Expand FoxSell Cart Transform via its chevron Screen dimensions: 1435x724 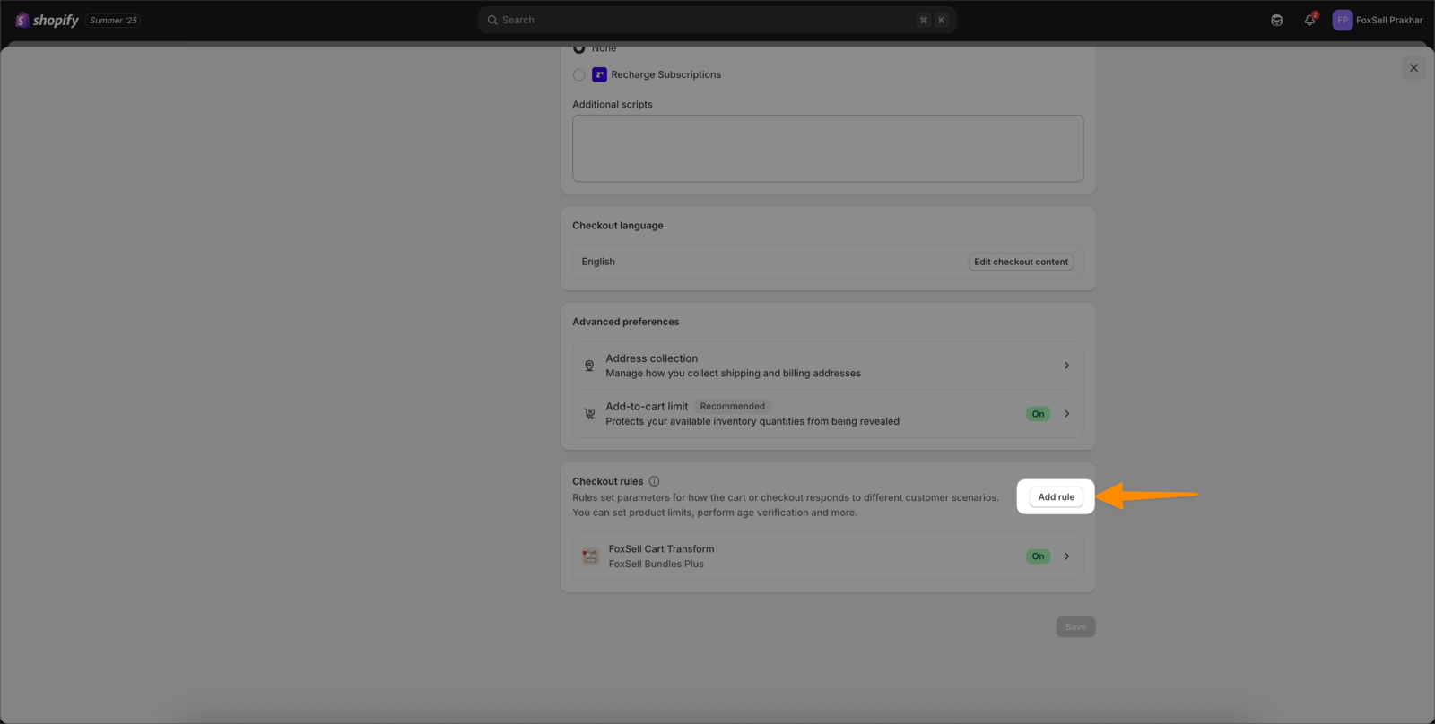1066,556
